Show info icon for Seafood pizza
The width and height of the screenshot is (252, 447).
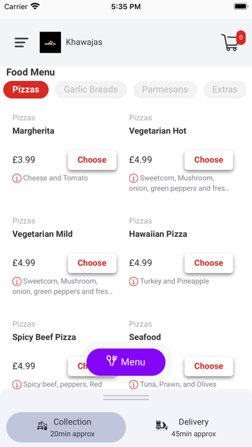click(134, 385)
